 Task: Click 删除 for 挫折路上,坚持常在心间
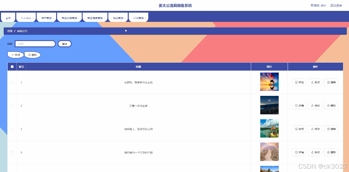point(331,129)
